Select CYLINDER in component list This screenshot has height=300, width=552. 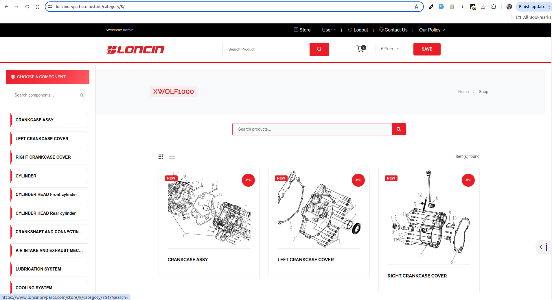click(49, 176)
